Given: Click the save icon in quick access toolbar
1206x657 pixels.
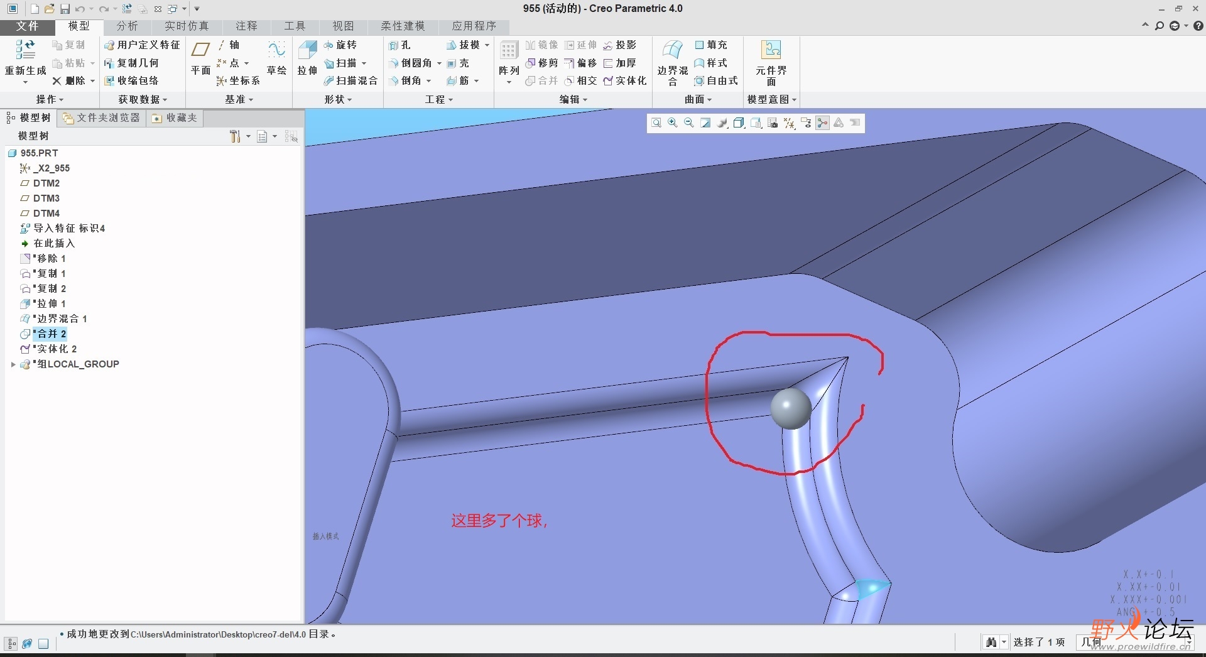Looking at the screenshot, I should pos(65,9).
